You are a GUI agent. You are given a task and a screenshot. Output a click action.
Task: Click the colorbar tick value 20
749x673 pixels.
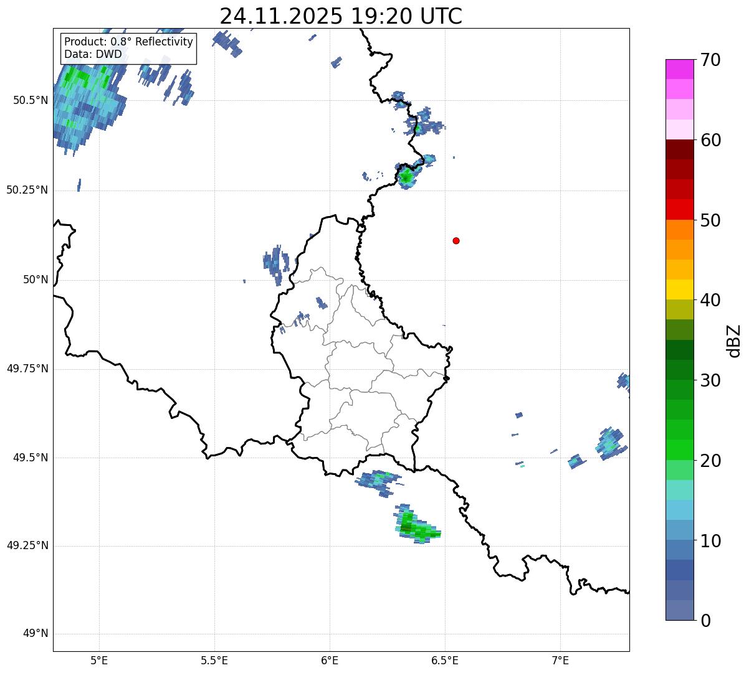pyautogui.click(x=712, y=461)
